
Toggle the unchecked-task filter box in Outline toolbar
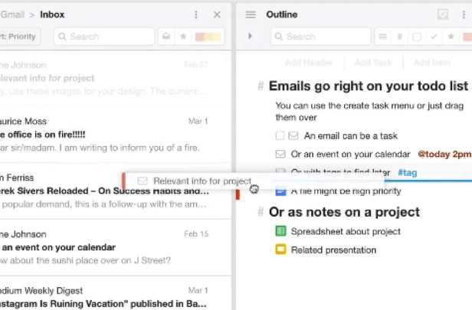coord(417,37)
